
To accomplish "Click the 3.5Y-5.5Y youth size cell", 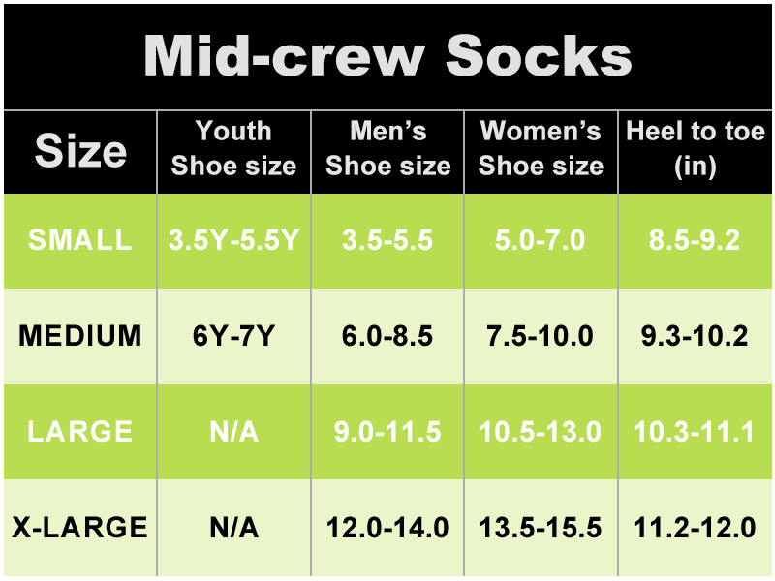I will coord(233,240).
